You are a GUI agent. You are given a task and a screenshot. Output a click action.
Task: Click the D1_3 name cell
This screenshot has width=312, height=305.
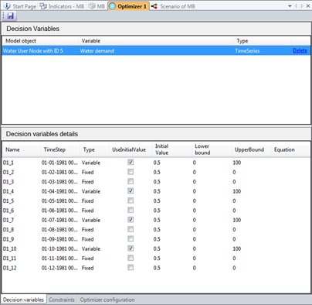[x=8, y=182]
